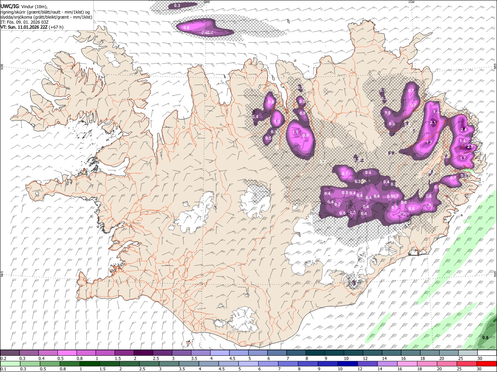Image resolution: width=497 pixels, height=372 pixels.
Task: Click the 'VT: Sun. 11.01.2026 22Z (+67 h)' line
Action: point(32,27)
